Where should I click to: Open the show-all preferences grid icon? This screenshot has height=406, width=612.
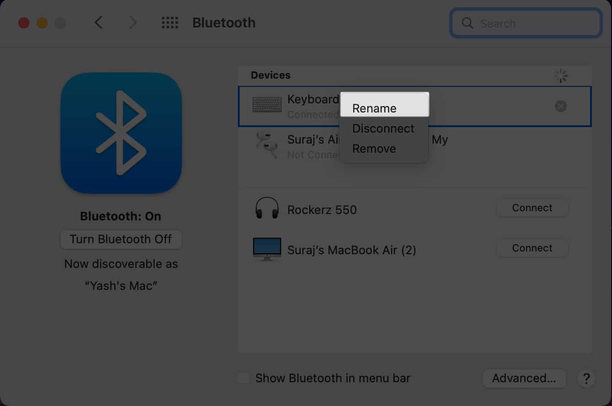(170, 23)
